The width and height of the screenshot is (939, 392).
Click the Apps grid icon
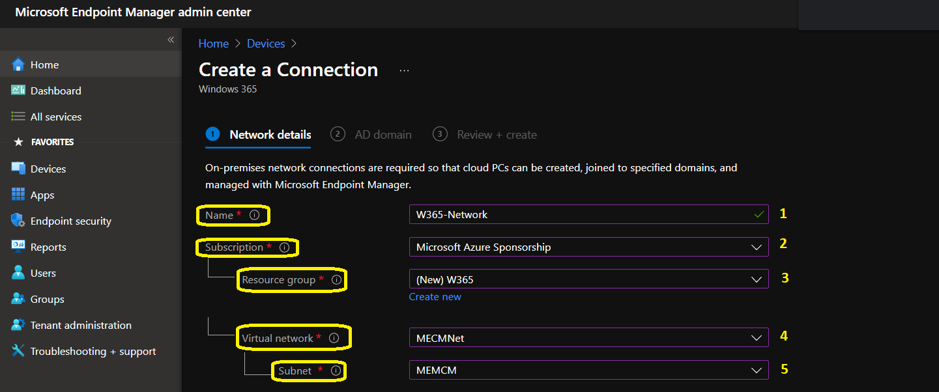tap(18, 195)
